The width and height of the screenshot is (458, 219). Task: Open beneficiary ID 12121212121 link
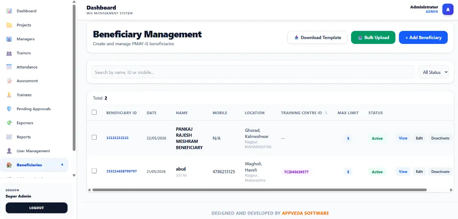click(x=118, y=138)
